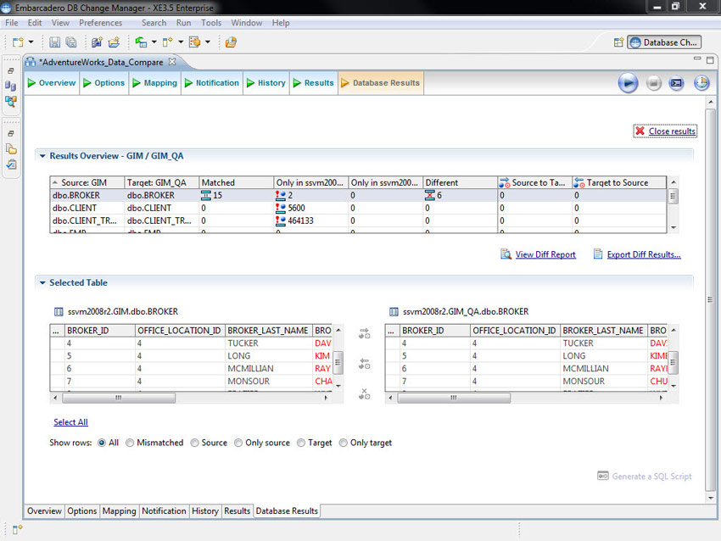Click the Database Ch... perspective button
The height and width of the screenshot is (541, 721).
click(x=664, y=42)
